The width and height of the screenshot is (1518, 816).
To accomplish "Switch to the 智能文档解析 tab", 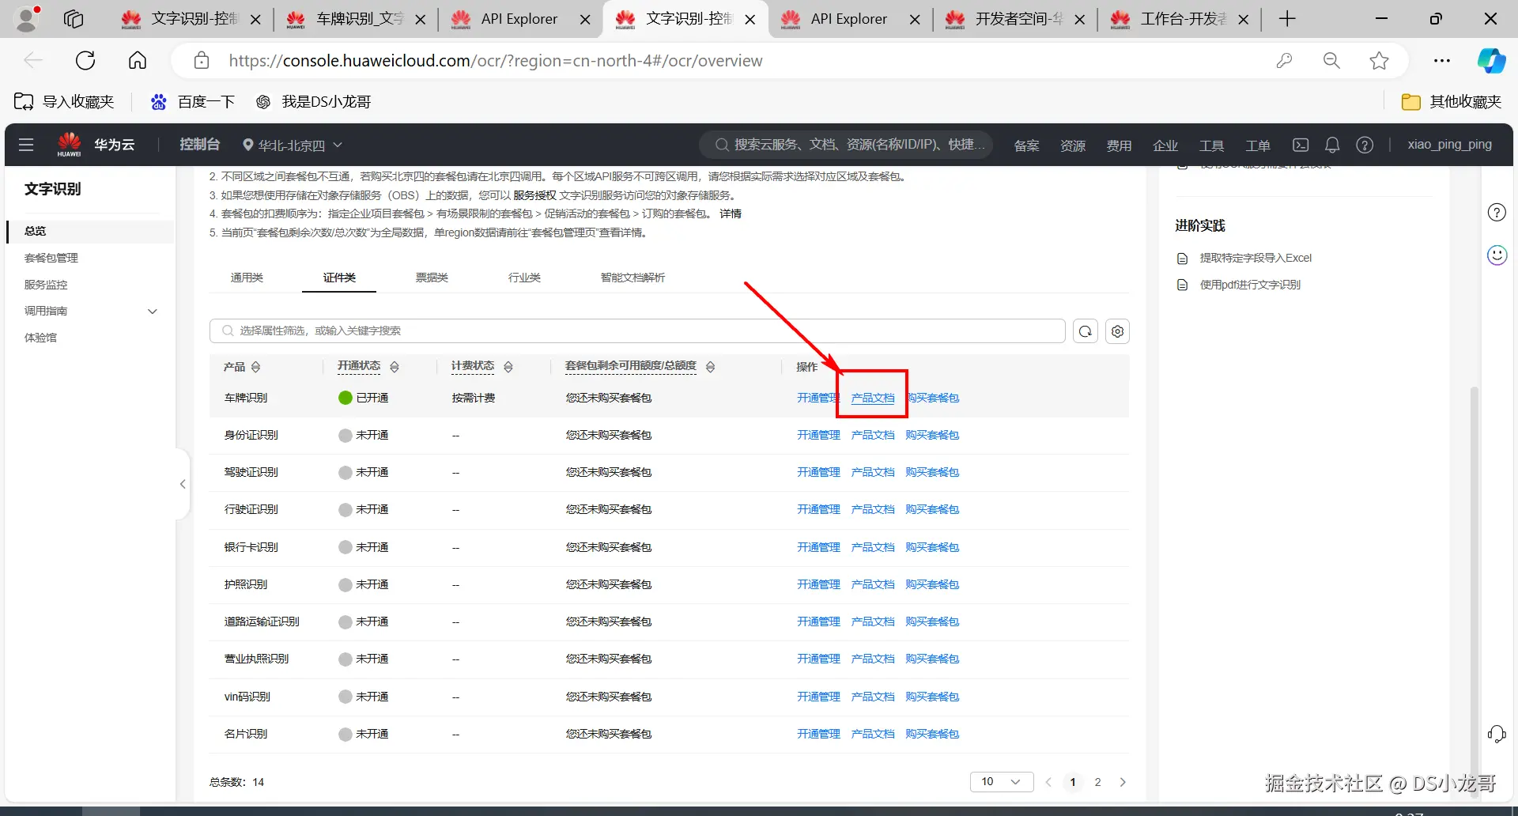I will (632, 278).
